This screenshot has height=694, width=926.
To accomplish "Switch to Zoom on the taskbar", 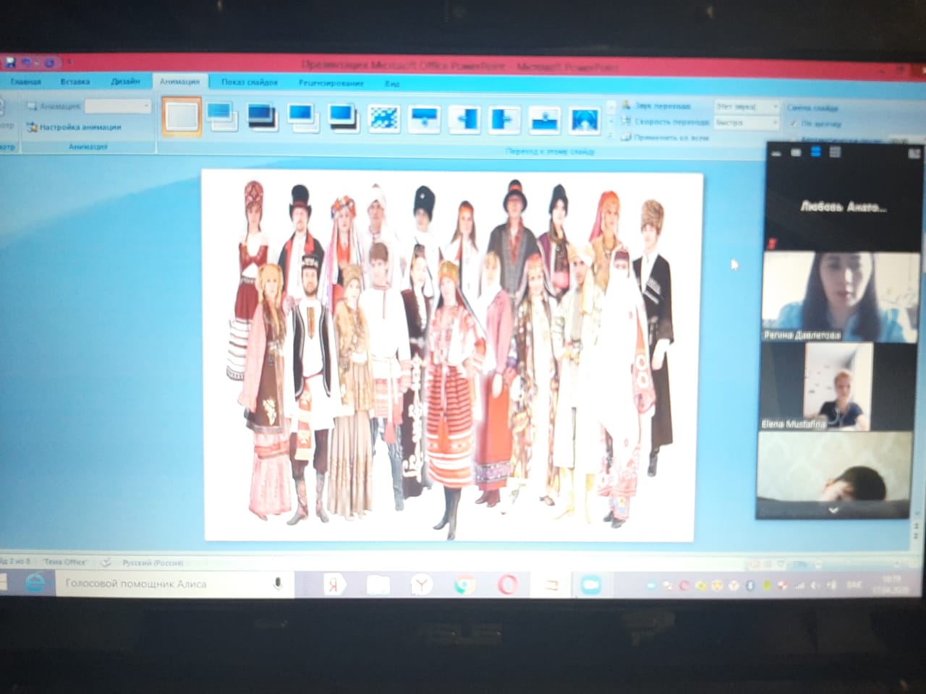I will tap(591, 585).
